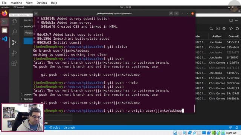Open VS Code Search view icon

point(14,32)
